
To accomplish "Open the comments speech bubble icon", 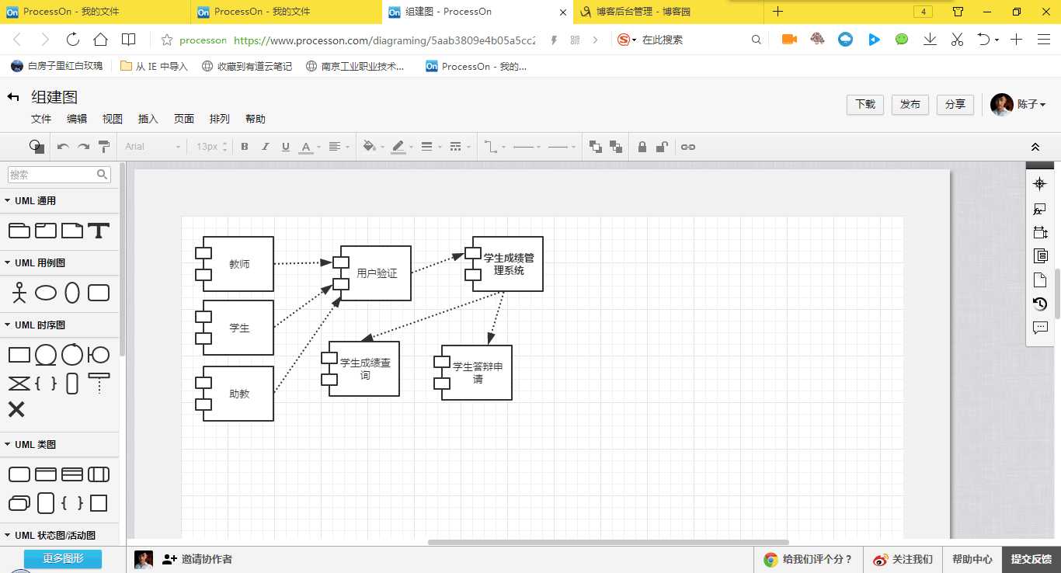I will click(1040, 328).
